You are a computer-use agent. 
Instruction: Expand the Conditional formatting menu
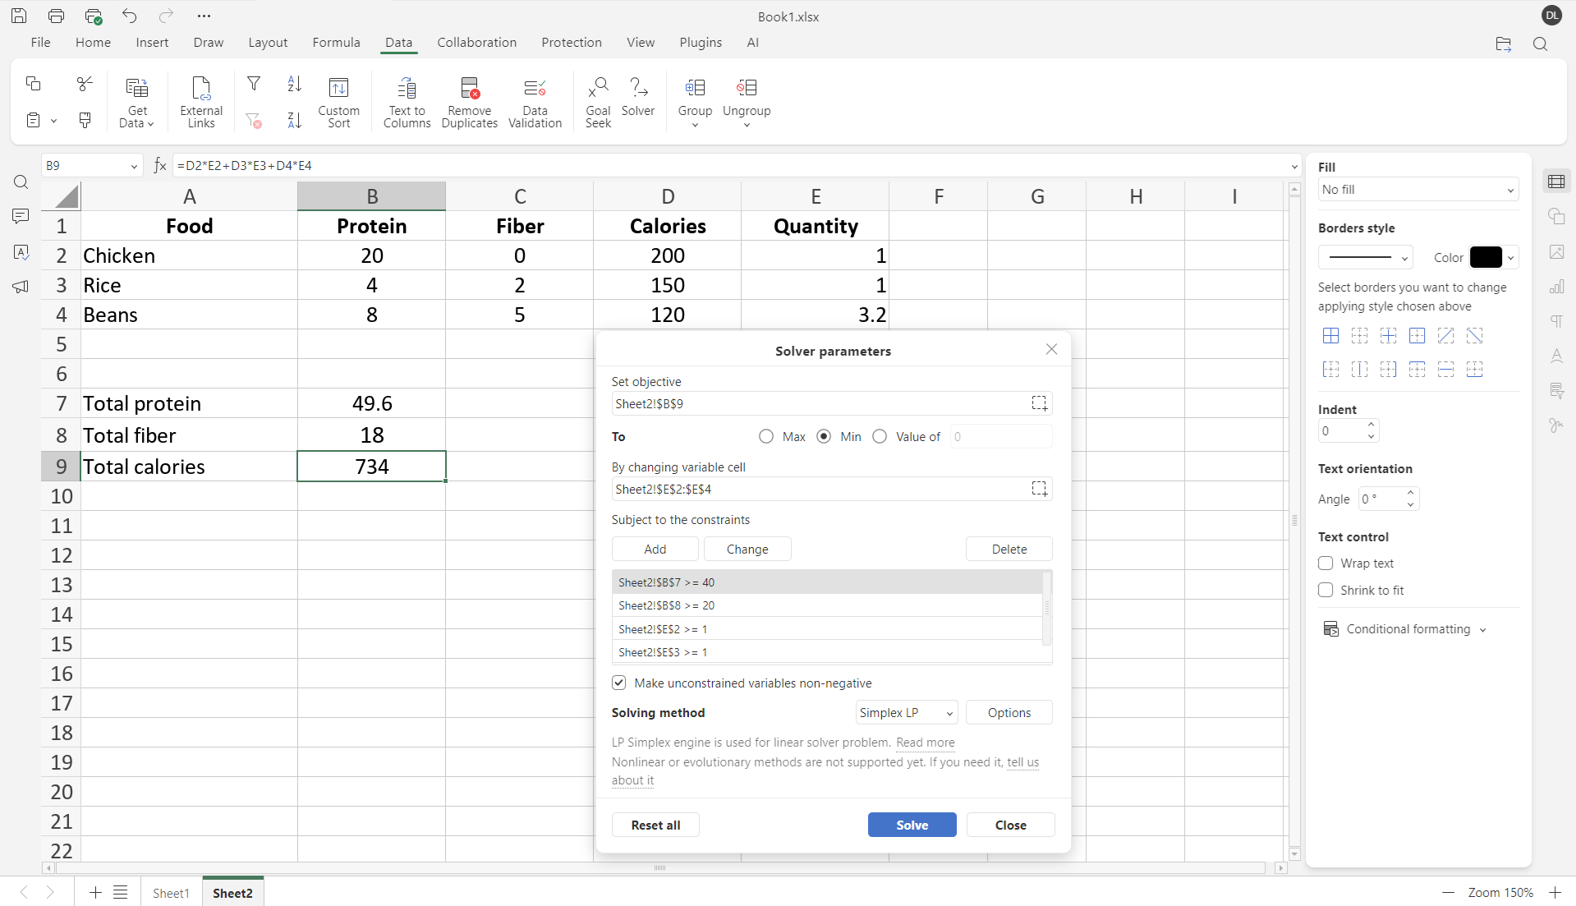(1408, 629)
